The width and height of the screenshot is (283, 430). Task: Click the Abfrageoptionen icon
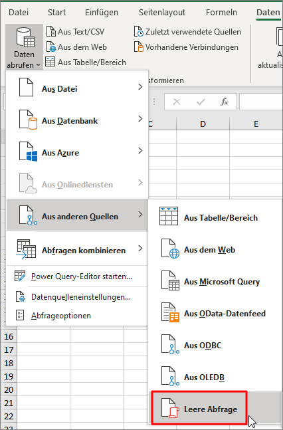coord(20,316)
